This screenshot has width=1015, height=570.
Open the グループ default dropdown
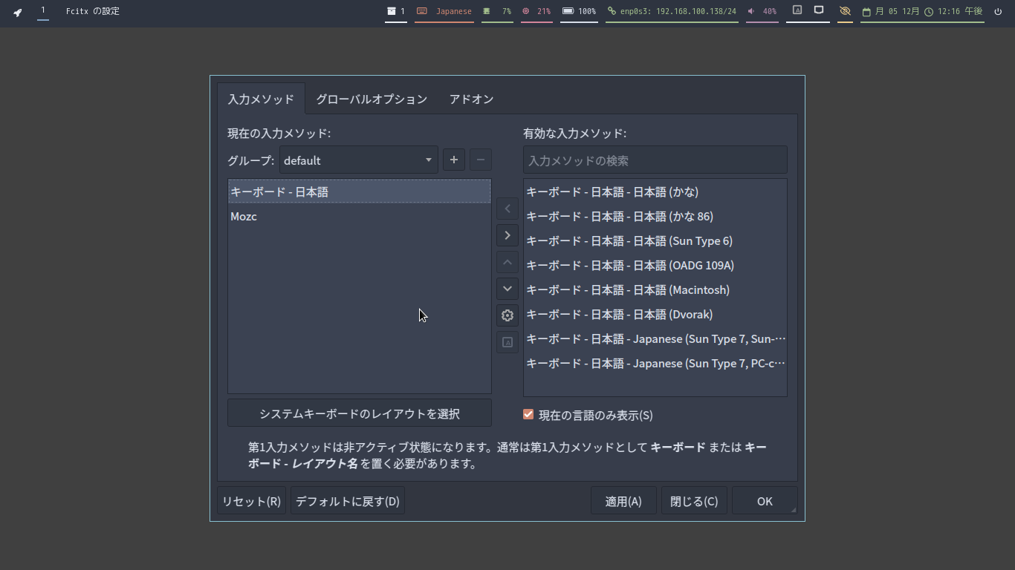359,160
